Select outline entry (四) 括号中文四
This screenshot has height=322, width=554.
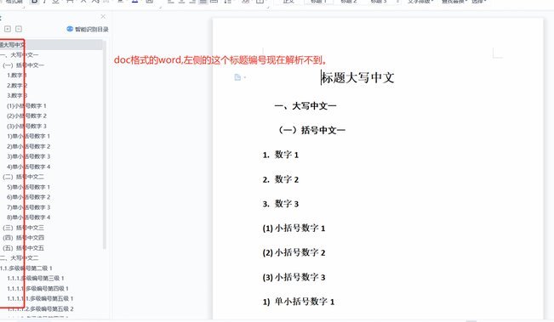click(x=23, y=238)
